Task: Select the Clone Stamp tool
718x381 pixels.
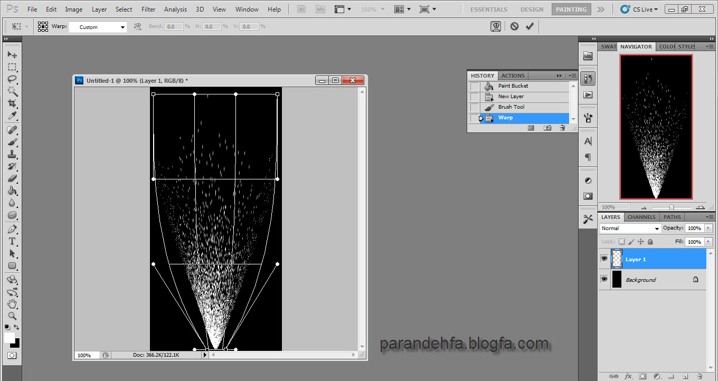Action: click(12, 154)
